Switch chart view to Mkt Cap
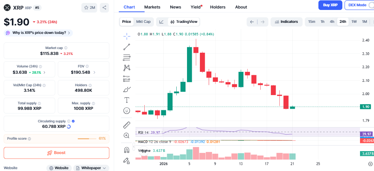Viewport: 374px width, 171px height. coord(143,22)
